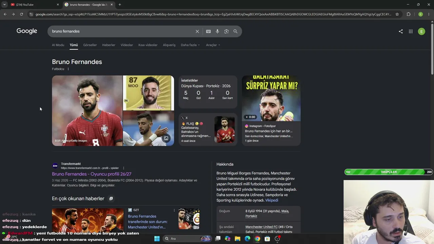The height and width of the screenshot is (244, 434).
Task: Open the Chrome three-dot menu
Action: pos(429,14)
